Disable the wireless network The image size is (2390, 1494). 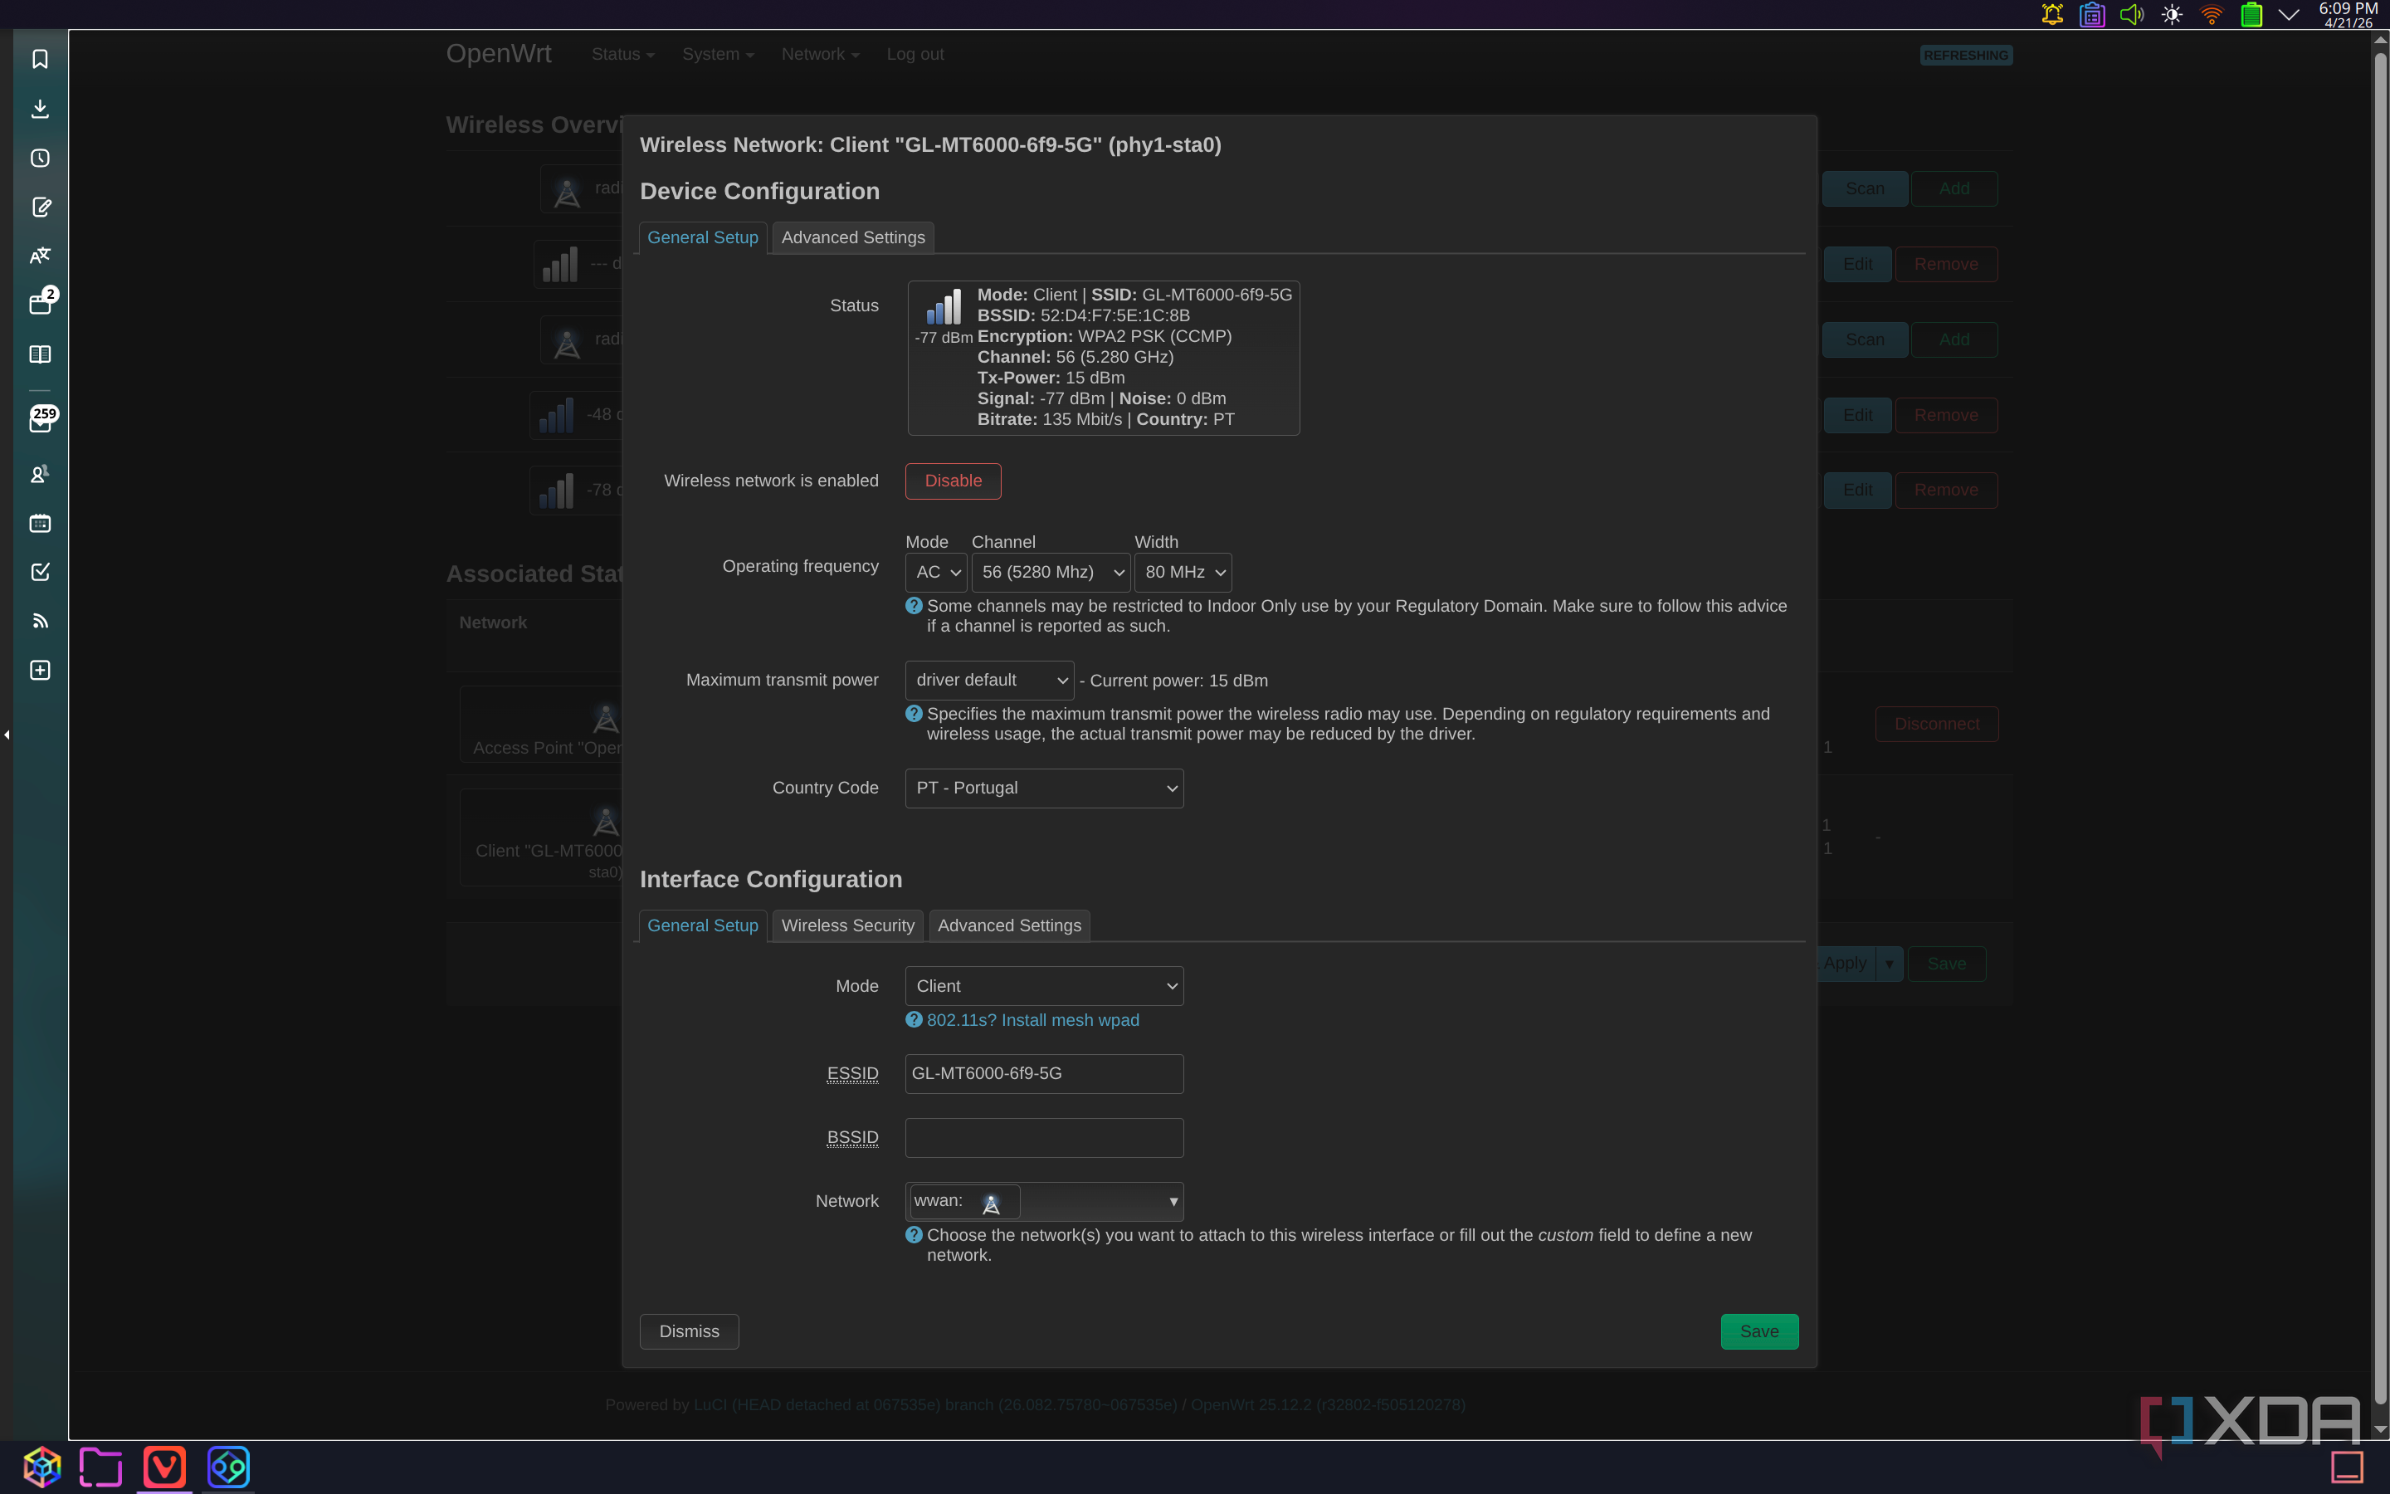(953, 481)
